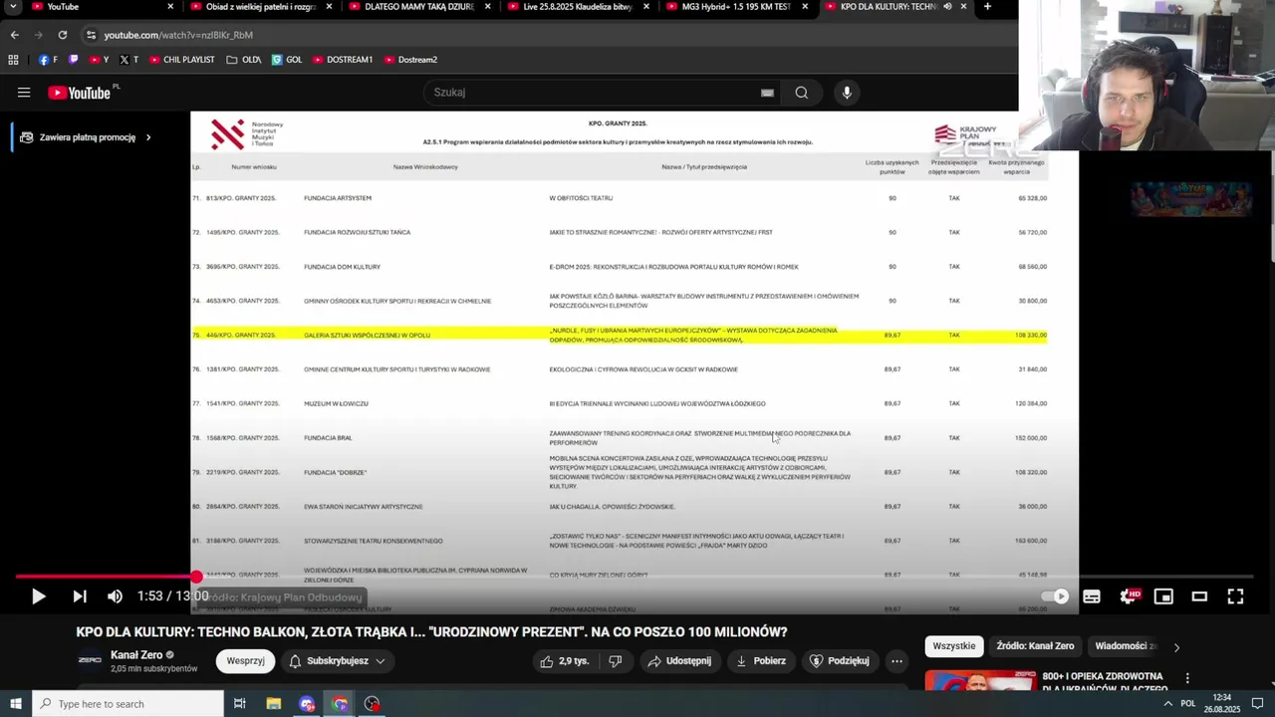
Task: Toggle theater mode
Action: pos(1199,597)
